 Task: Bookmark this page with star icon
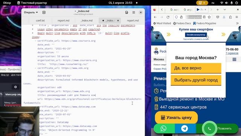pyautogui.click(x=209, y=17)
